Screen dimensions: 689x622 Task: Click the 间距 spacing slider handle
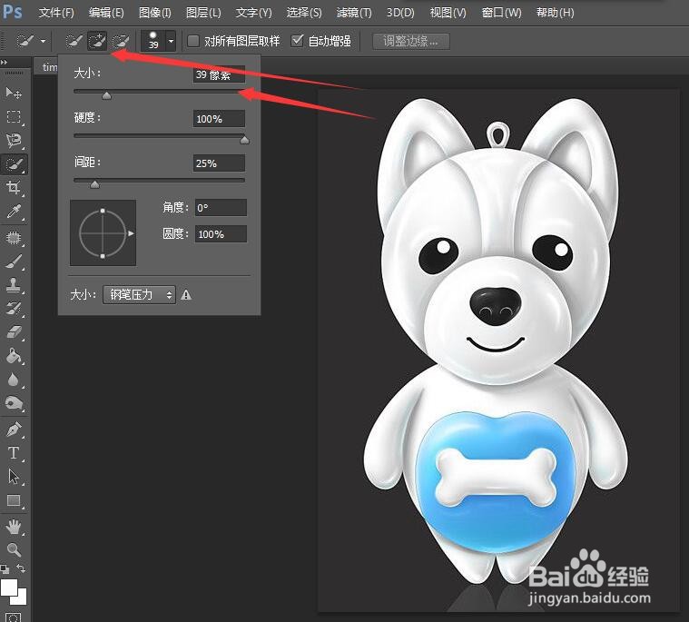(x=94, y=184)
